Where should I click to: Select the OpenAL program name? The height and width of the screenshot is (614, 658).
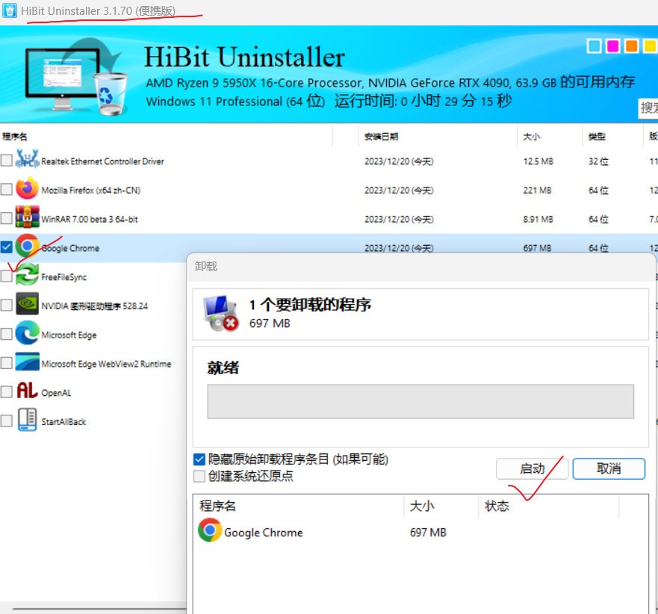[x=56, y=393]
